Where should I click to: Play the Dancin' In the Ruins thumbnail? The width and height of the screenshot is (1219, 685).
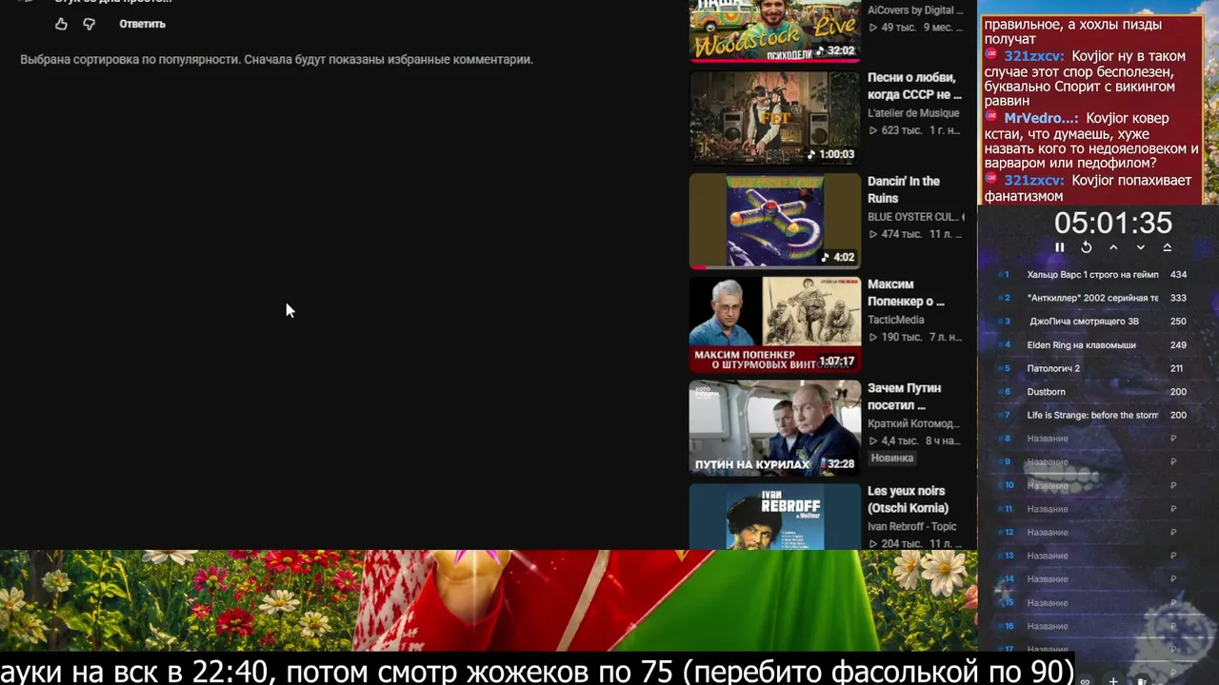tap(774, 222)
